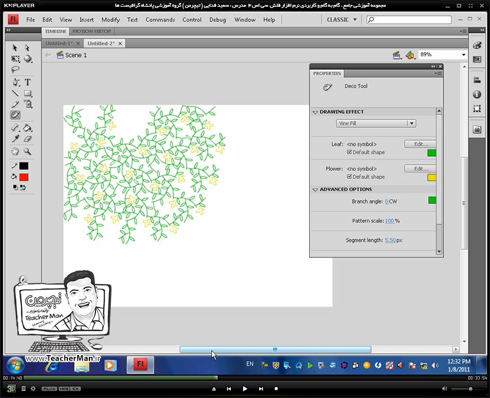Click the Black and White default colors icon
The width and height of the screenshot is (490, 398).
coord(15,187)
